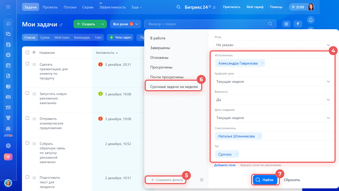339x191 pixels.
Task: Click the search magnifier icon in top bar
Action: (178, 7)
